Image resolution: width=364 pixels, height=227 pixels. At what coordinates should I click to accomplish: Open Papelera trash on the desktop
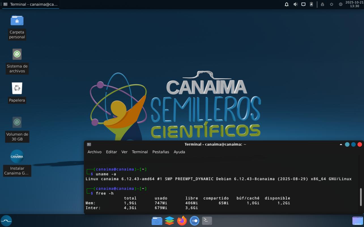(x=17, y=88)
